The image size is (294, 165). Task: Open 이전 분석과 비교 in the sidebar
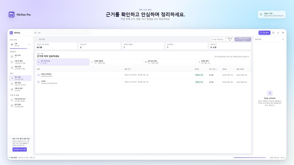20,100
